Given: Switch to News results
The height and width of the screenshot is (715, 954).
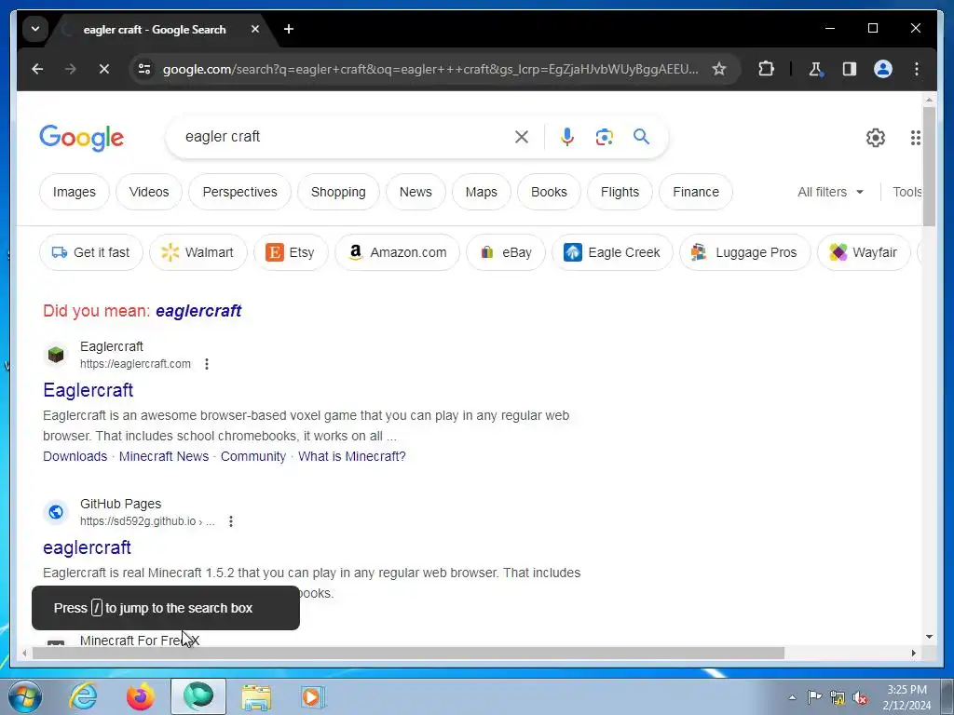Looking at the screenshot, I should coord(416,192).
